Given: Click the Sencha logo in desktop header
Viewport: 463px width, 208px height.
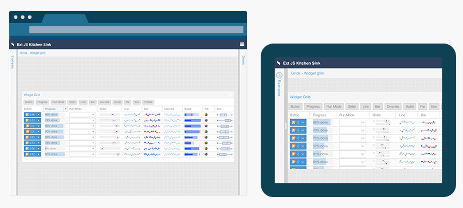Looking at the screenshot, I should click(x=13, y=44).
